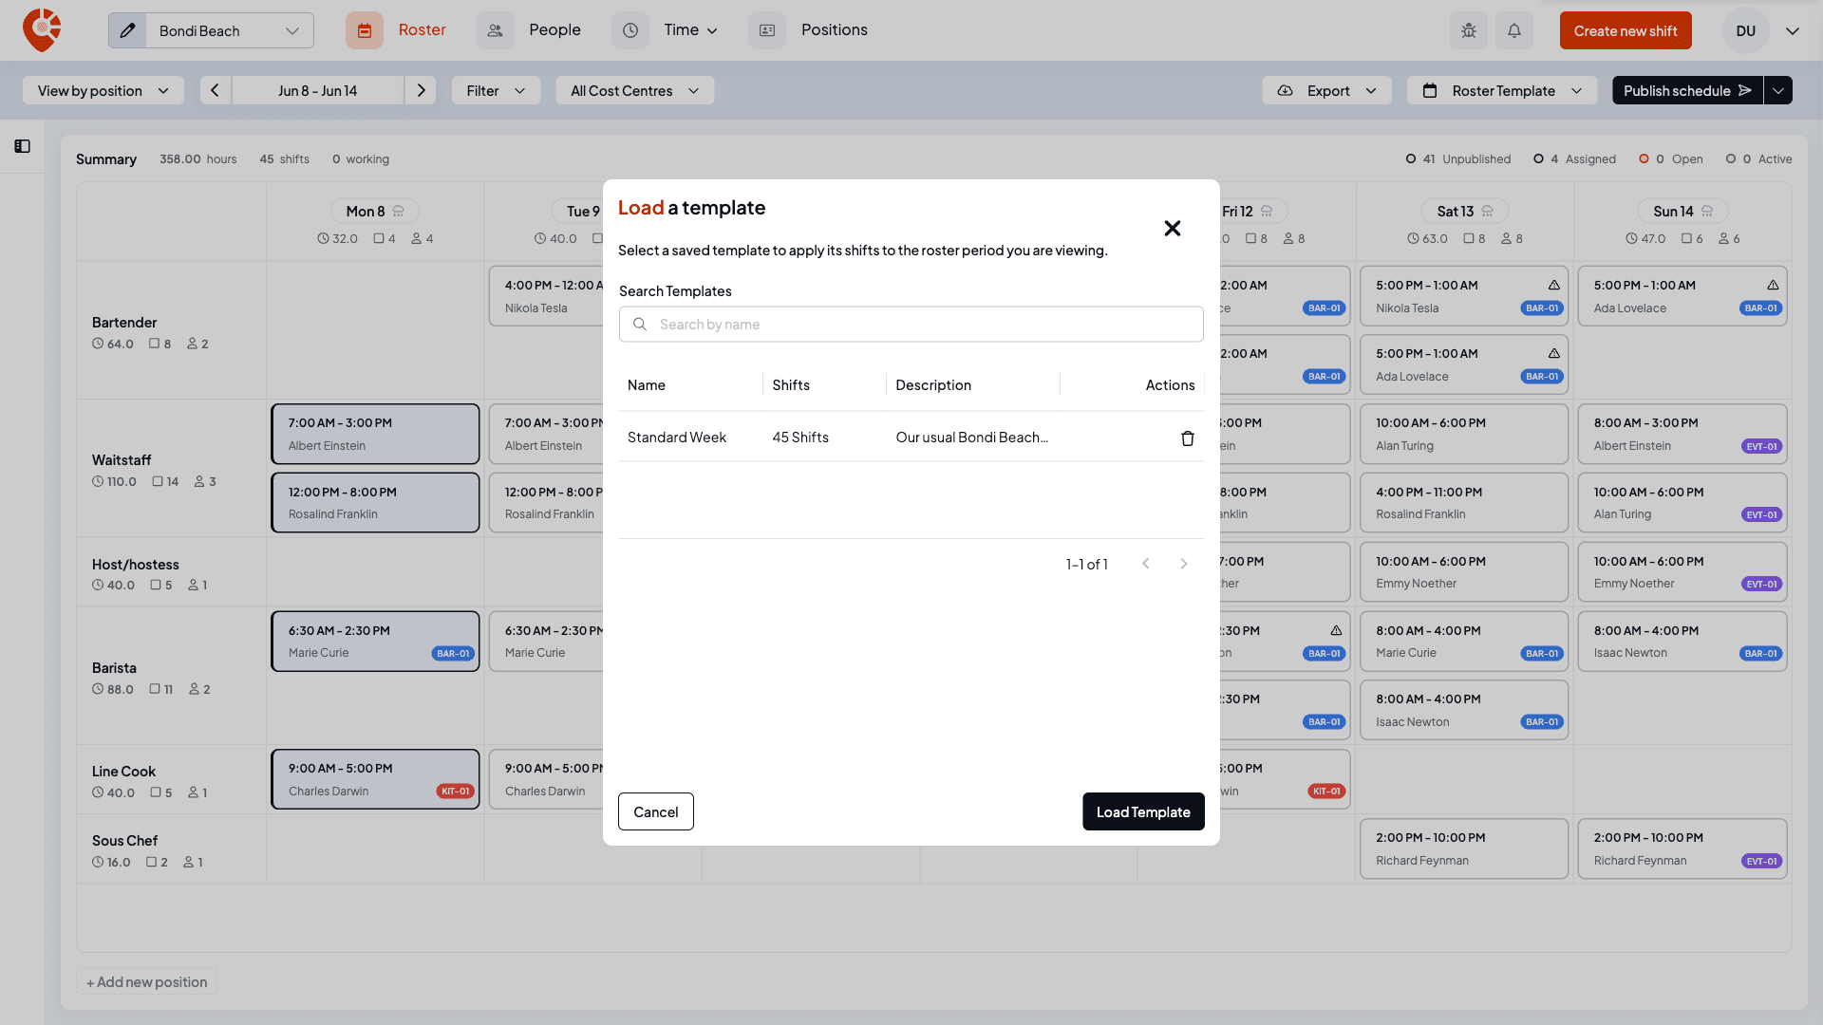Click the Positions ID card icon

[766, 30]
